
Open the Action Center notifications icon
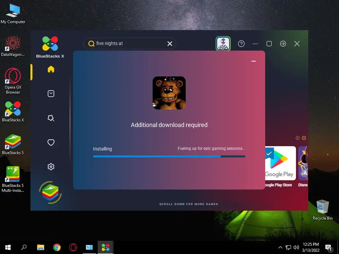(x=328, y=247)
